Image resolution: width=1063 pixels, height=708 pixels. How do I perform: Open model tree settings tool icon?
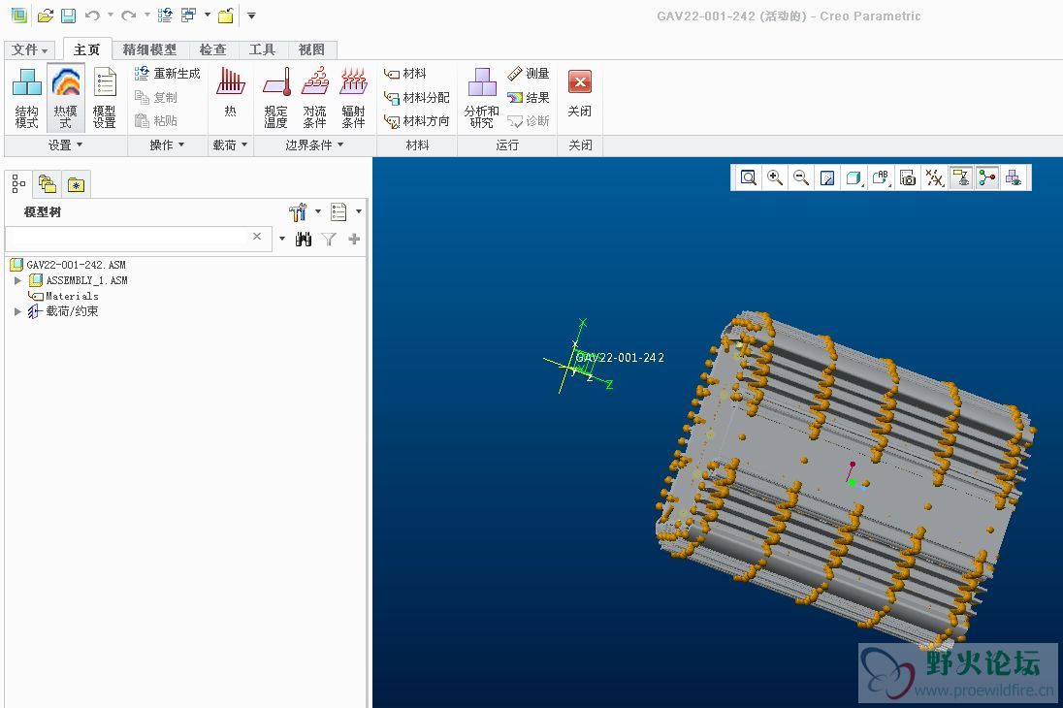298,212
